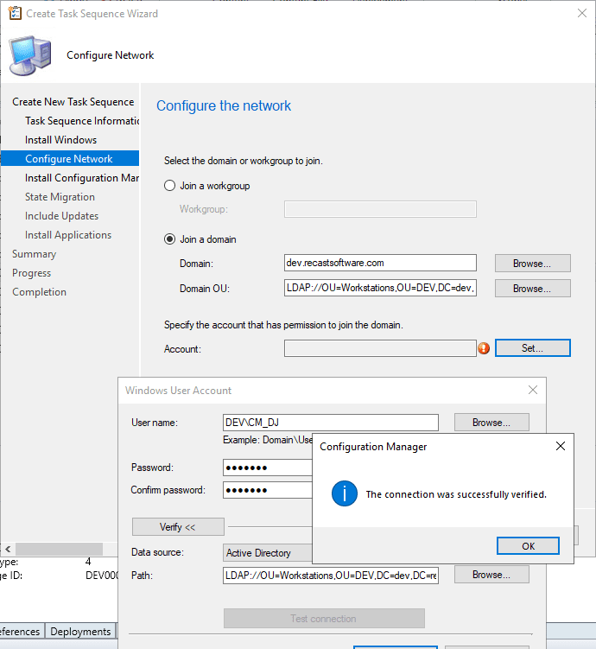
Task: Select the Configure Network step
Action: (x=69, y=158)
